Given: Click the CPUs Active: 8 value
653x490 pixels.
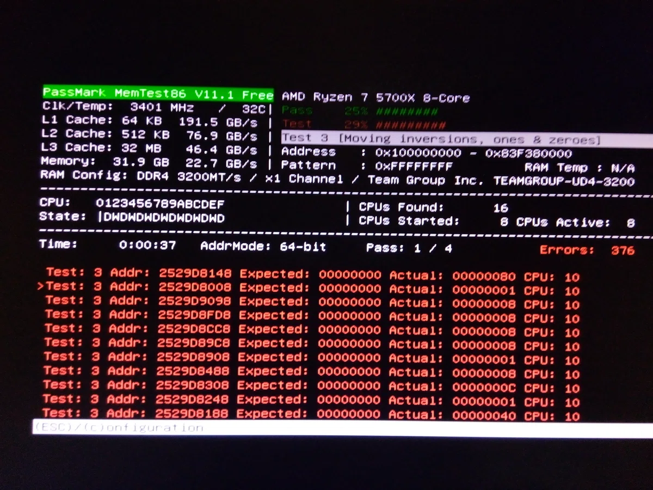Looking at the screenshot, I should tap(576, 223).
